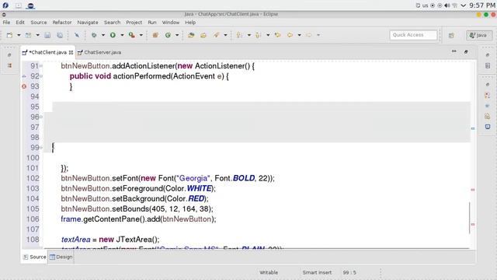Toggle code fold at line 99
This screenshot has height=280, width=497.
[41, 148]
